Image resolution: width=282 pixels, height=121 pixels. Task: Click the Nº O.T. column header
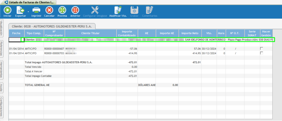pos(235,33)
